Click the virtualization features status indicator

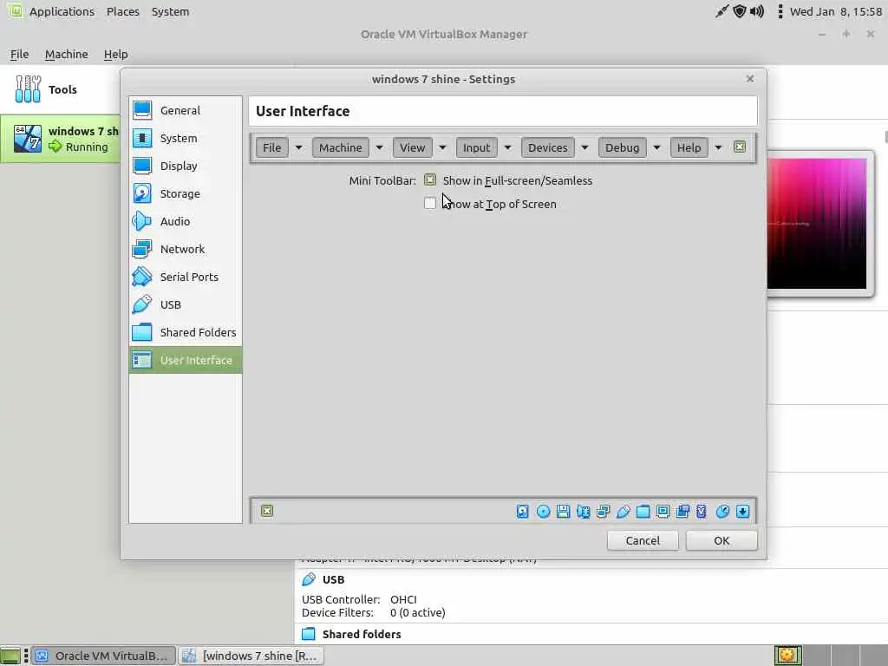point(702,512)
